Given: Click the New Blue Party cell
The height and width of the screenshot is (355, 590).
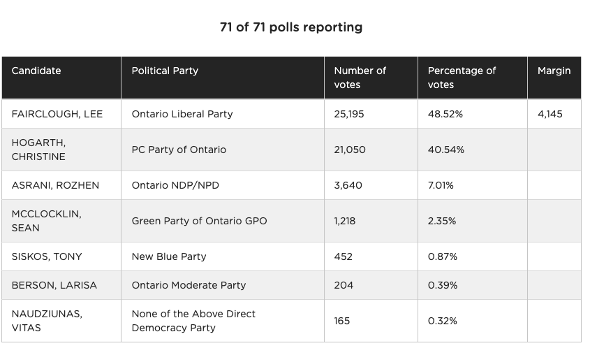Looking at the screenshot, I should point(169,256).
